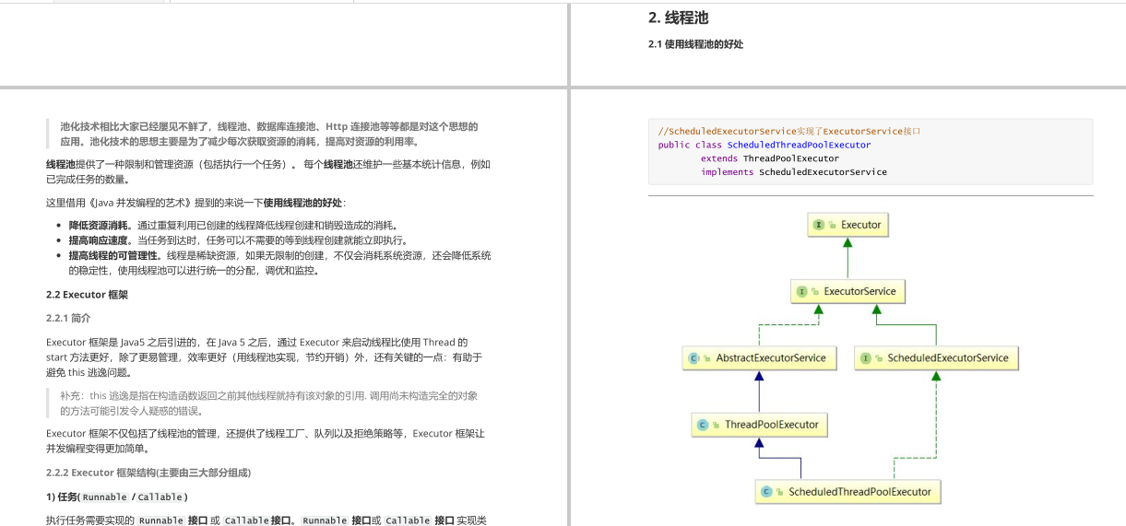1126x526 pixels.
Task: Click the "2.2.2 Executor 框架结构" heading
Action: [x=148, y=473]
